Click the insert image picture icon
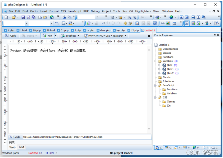The width and height of the screenshot is (223, 158). [x=168, y=23]
